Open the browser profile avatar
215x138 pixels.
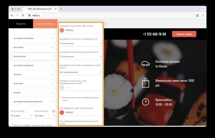(198, 15)
